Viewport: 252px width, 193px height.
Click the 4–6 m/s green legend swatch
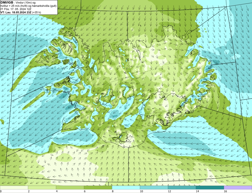tap(70, 187)
